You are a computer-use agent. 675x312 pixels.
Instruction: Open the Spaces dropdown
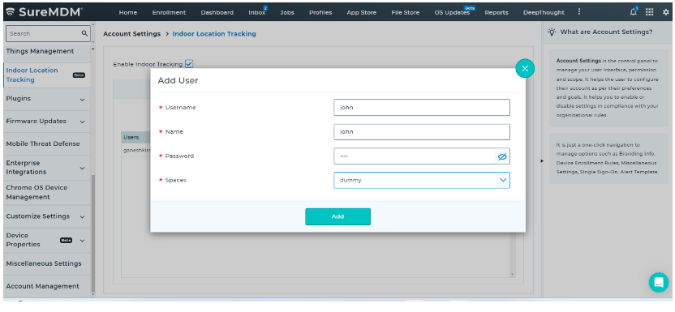421,181
